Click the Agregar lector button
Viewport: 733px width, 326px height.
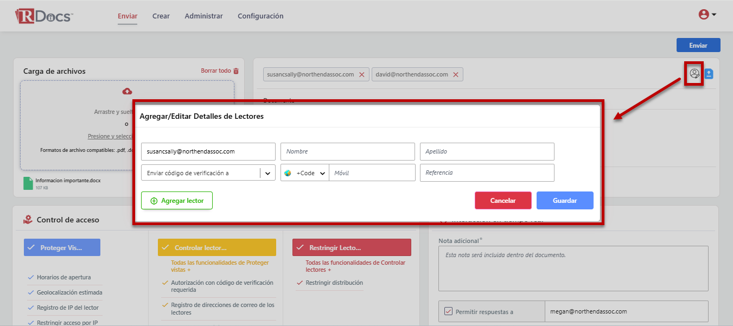pyautogui.click(x=176, y=201)
